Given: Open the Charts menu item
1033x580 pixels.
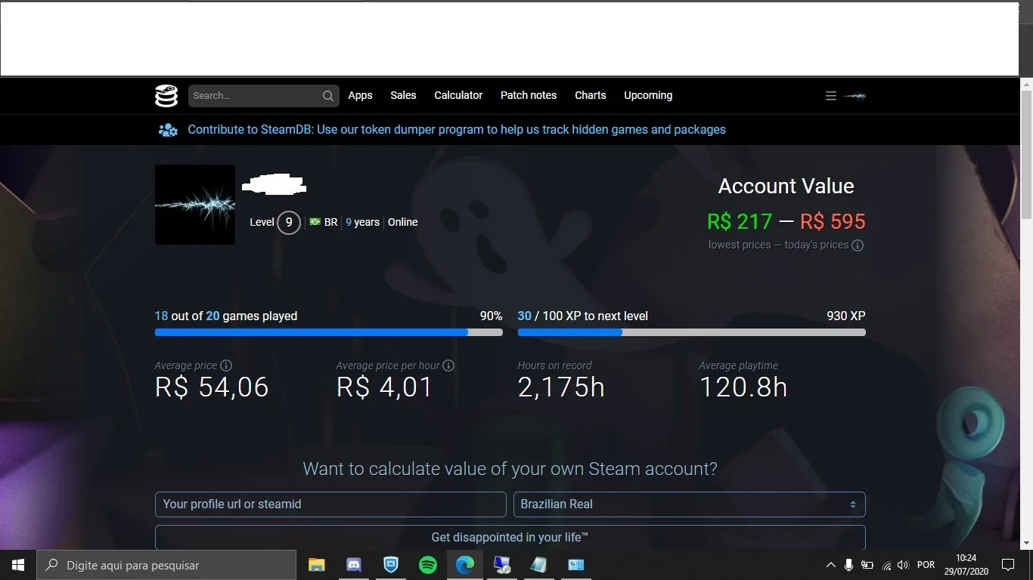Looking at the screenshot, I should click(x=590, y=95).
